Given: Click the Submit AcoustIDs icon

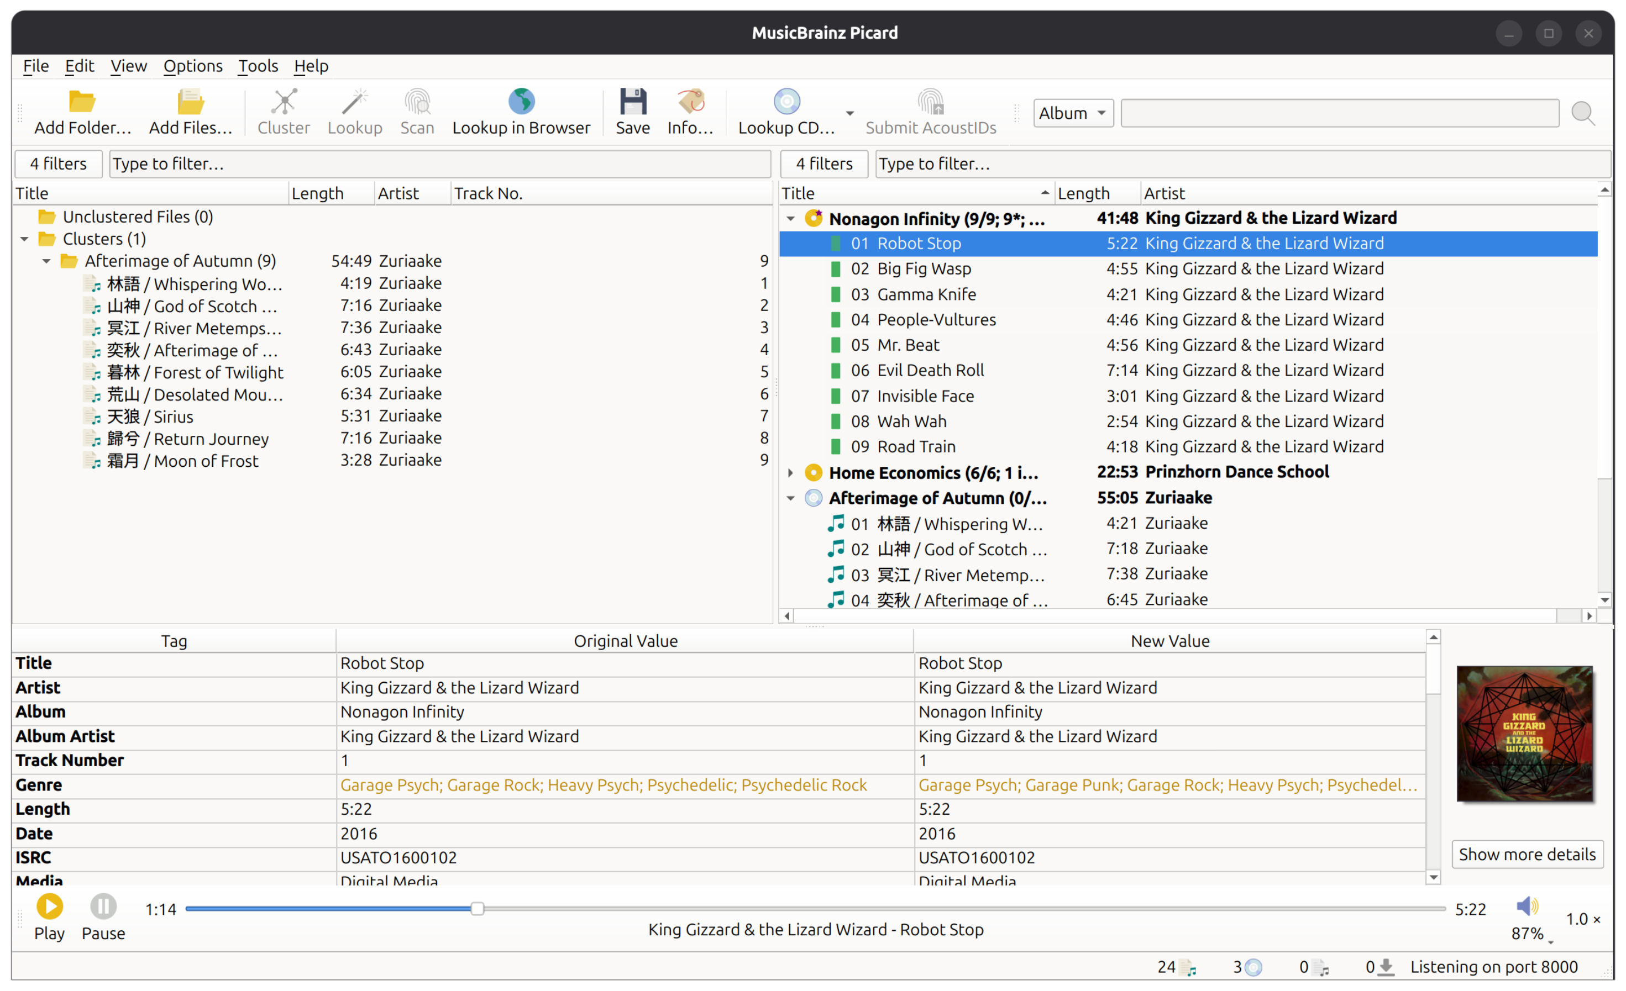Looking at the screenshot, I should tap(931, 102).
